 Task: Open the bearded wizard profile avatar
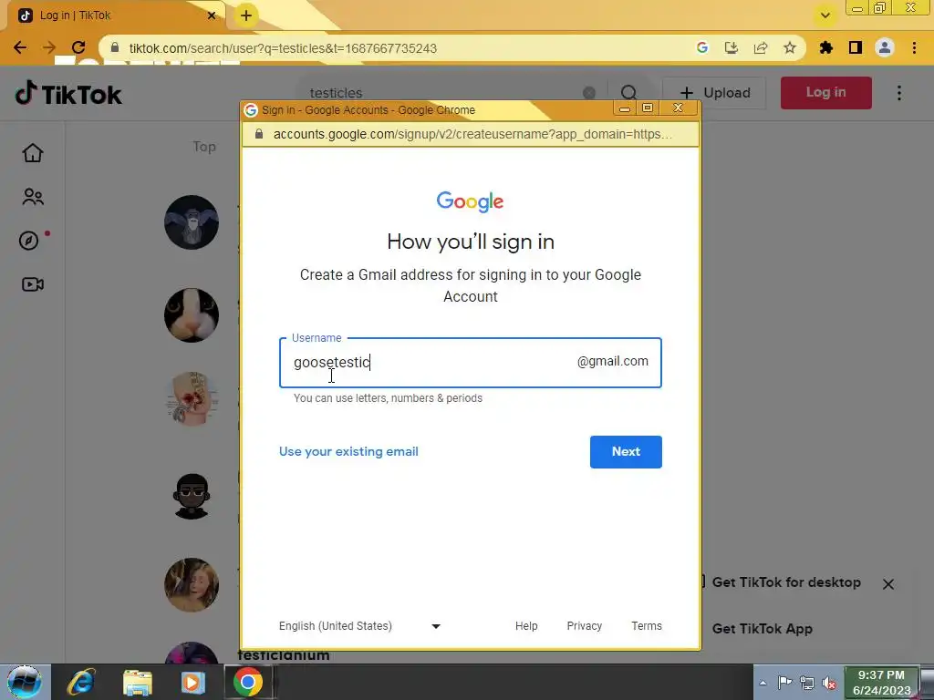tap(192, 222)
